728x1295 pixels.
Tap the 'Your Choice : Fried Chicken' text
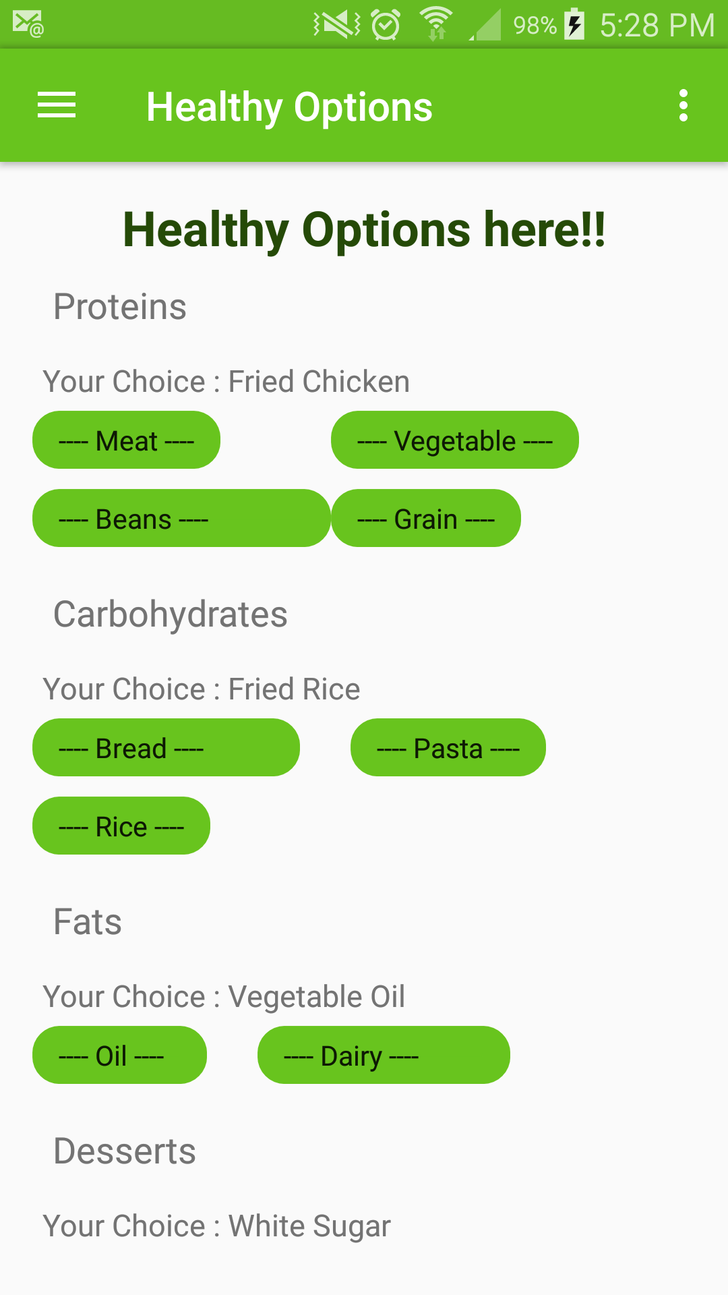226,382
